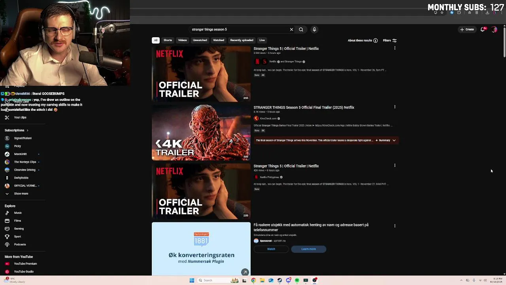The height and width of the screenshot is (285, 506).
Task: Open the browser downloads icon
Action: (x=487, y=13)
